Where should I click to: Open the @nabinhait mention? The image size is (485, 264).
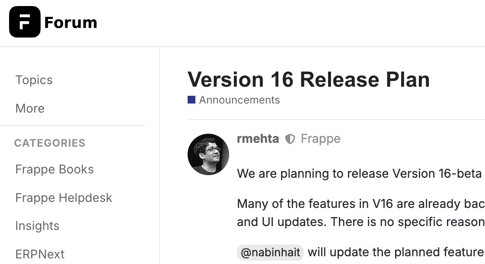point(270,252)
